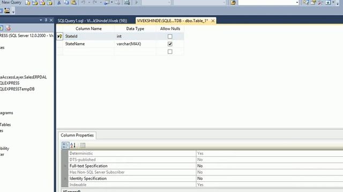Click the last window icon in top toolbar
The image size is (343, 192).
(x=328, y=3)
